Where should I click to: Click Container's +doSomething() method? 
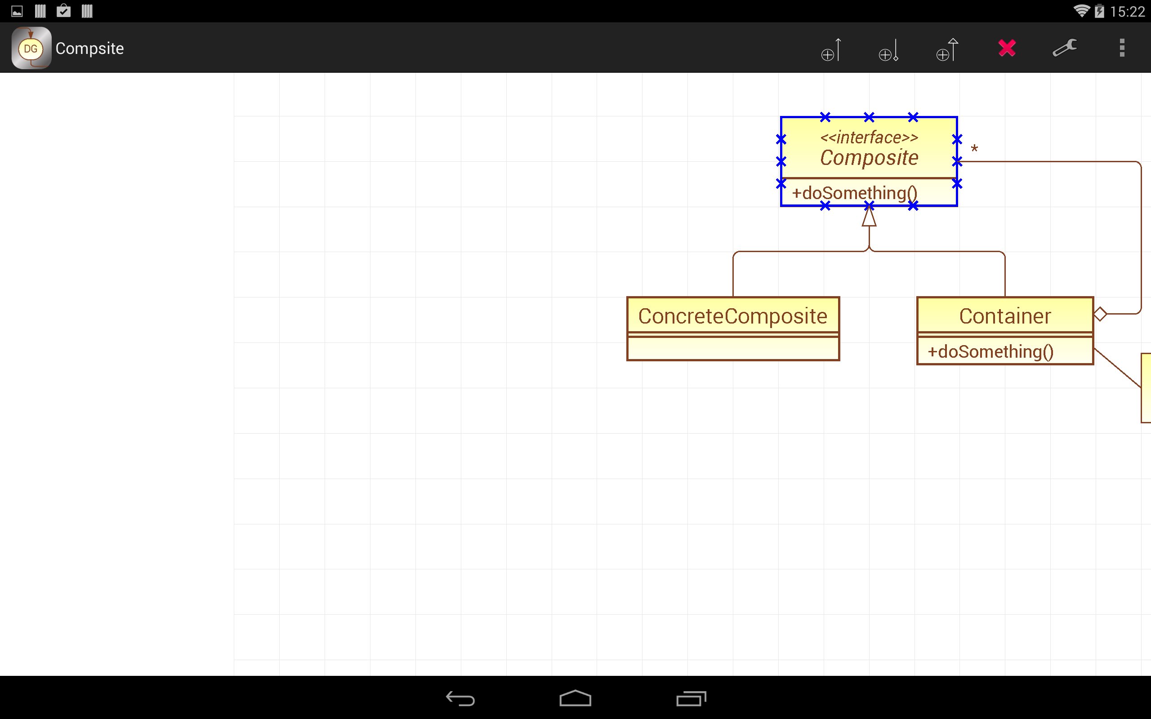[x=990, y=352]
